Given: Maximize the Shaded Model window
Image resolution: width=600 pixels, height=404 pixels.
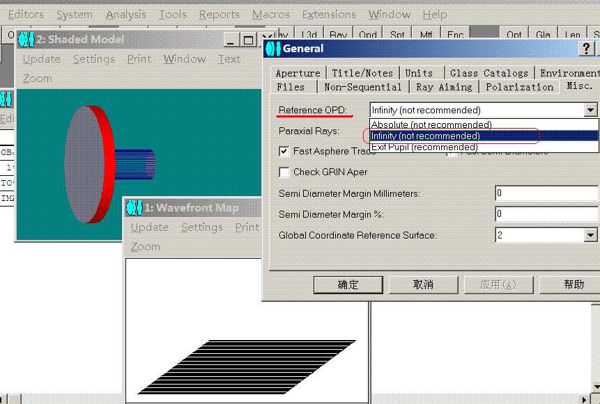Looking at the screenshot, I should [248, 40].
